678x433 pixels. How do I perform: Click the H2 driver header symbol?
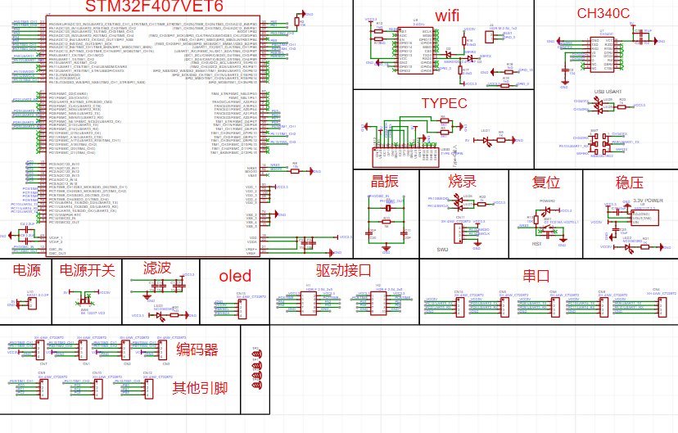tap(378, 303)
